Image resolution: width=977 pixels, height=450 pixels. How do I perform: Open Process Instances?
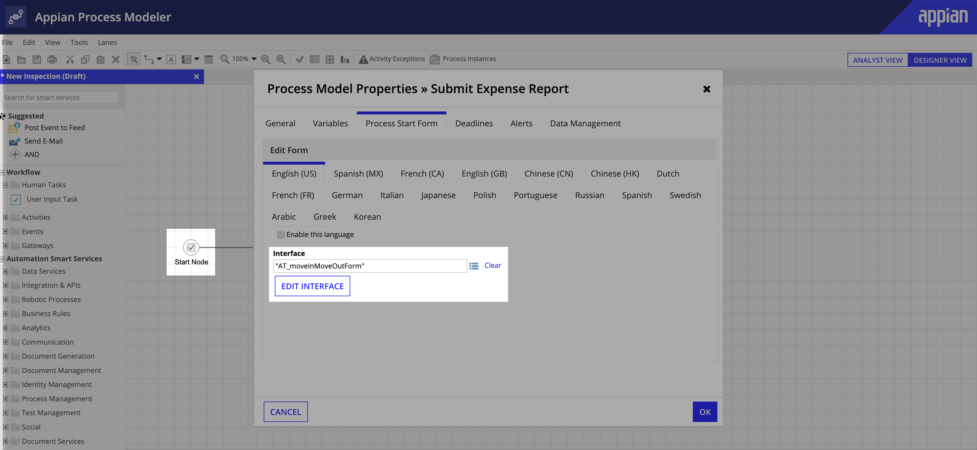[463, 59]
